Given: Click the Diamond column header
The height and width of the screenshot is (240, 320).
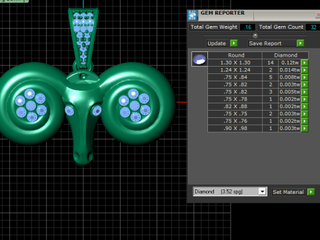Looking at the screenshot, I should [285, 55].
